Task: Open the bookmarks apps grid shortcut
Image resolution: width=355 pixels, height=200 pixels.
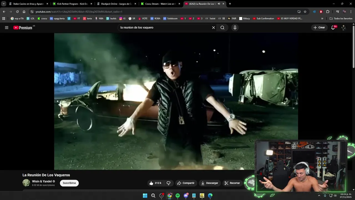Action: pyautogui.click(x=4, y=19)
